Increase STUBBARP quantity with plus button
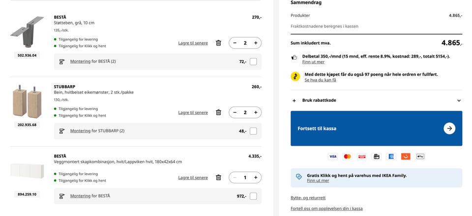This screenshot has height=216, width=472. click(256, 112)
